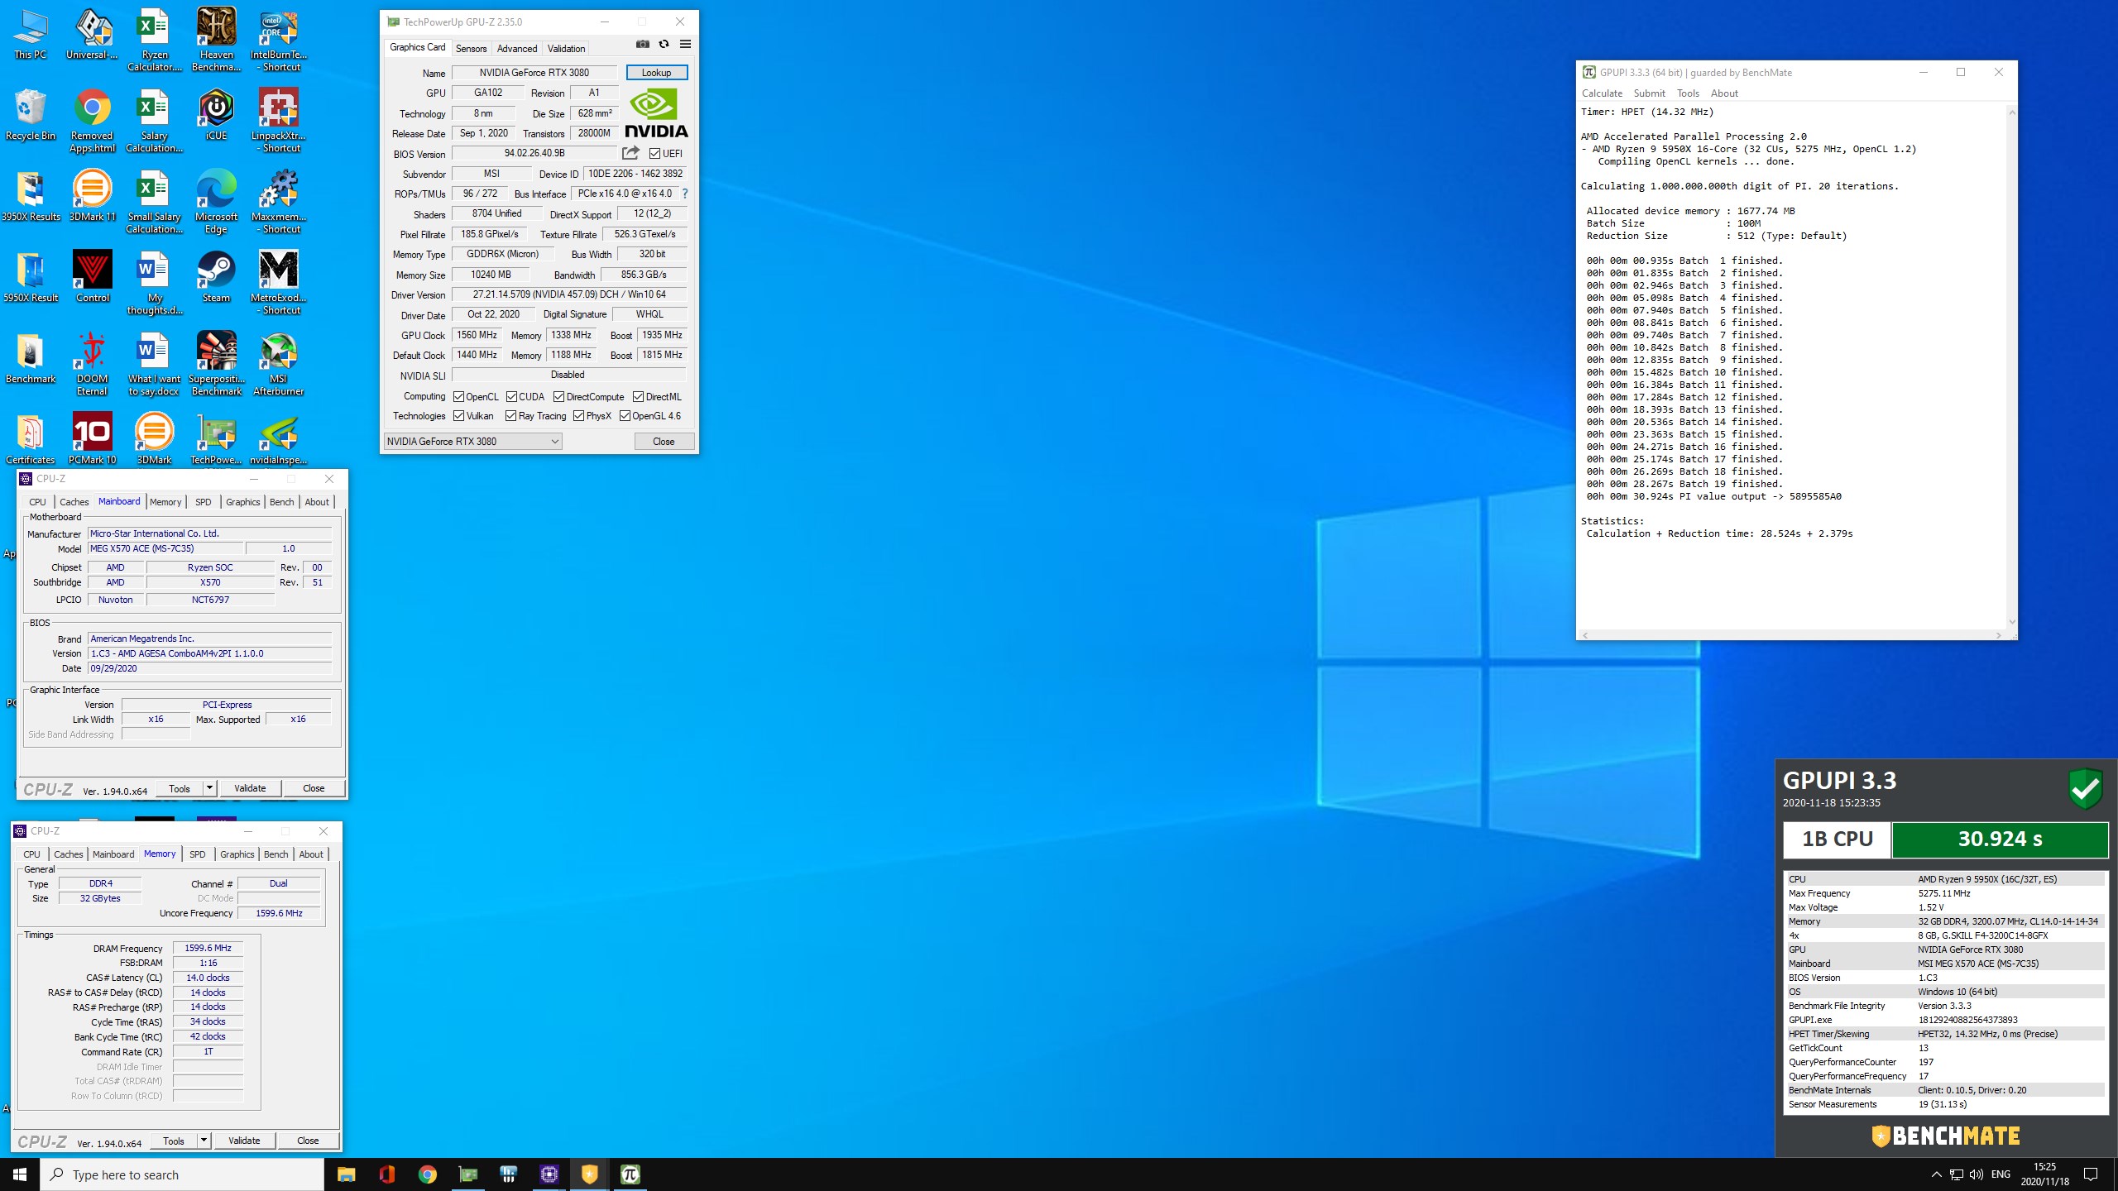
Task: Open the 3DMark 11 desktop icon
Action: [x=92, y=194]
